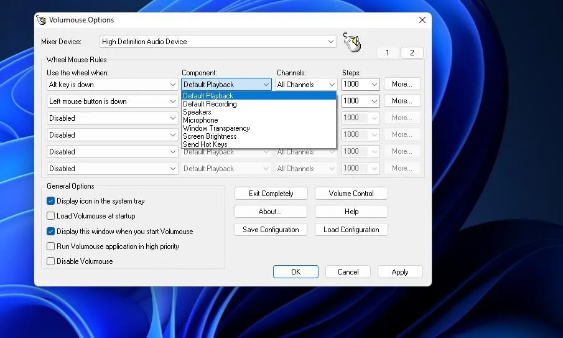Click Load Configuration
Image resolution: width=563 pixels, height=338 pixels.
[x=351, y=230]
